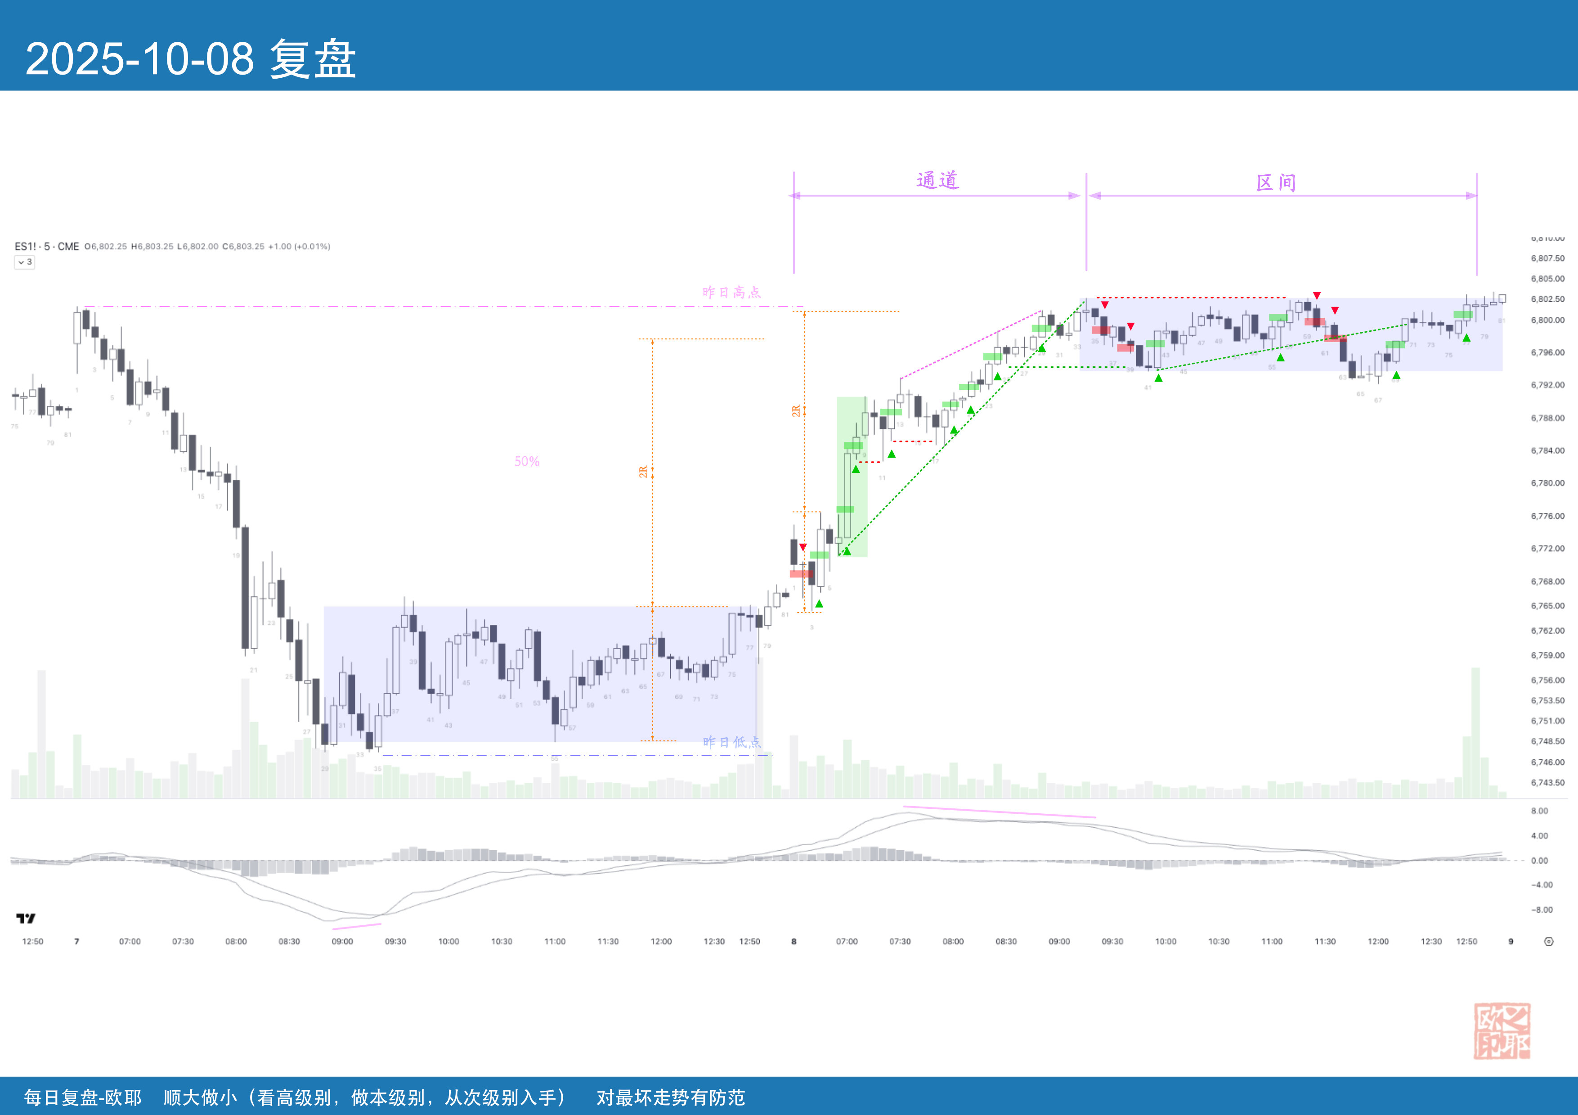
Task: Click the bold date 8 on the time axis
Action: 794,941
